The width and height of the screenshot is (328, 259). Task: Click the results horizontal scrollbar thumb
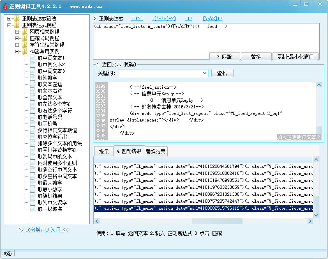click(x=217, y=221)
